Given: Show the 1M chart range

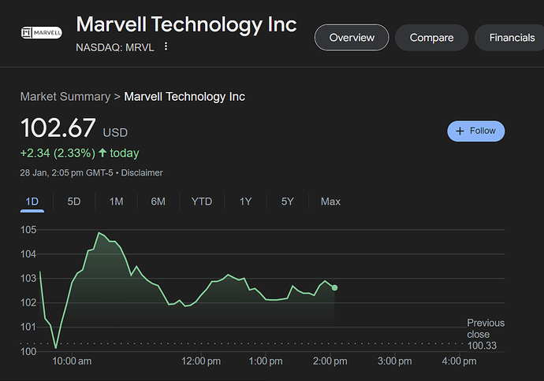Looking at the screenshot, I should tap(116, 202).
